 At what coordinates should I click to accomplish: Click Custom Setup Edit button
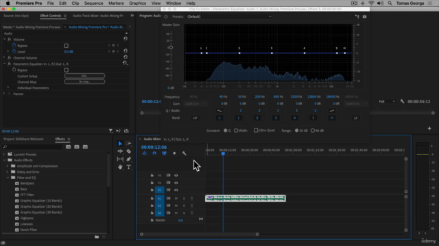84,76
